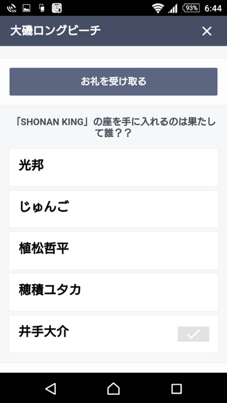The height and width of the screenshot is (403, 227).
Task: Tap the app notification icon beside sync icon
Action: click(57, 8)
